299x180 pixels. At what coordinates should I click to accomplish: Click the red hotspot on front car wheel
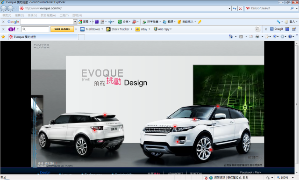(211, 150)
